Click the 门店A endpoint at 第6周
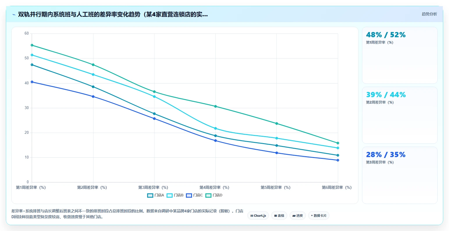This screenshot has width=449, height=231. coord(338,155)
